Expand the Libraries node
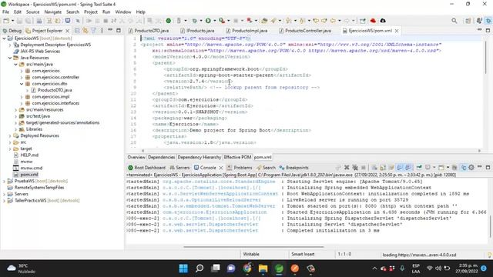This screenshot has height=277, width=493. pyautogui.click(x=15, y=129)
